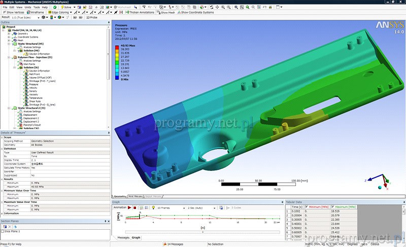The height and width of the screenshot is (247, 406).
Task: Enable Wireframe view mode
Action: pos(36,12)
